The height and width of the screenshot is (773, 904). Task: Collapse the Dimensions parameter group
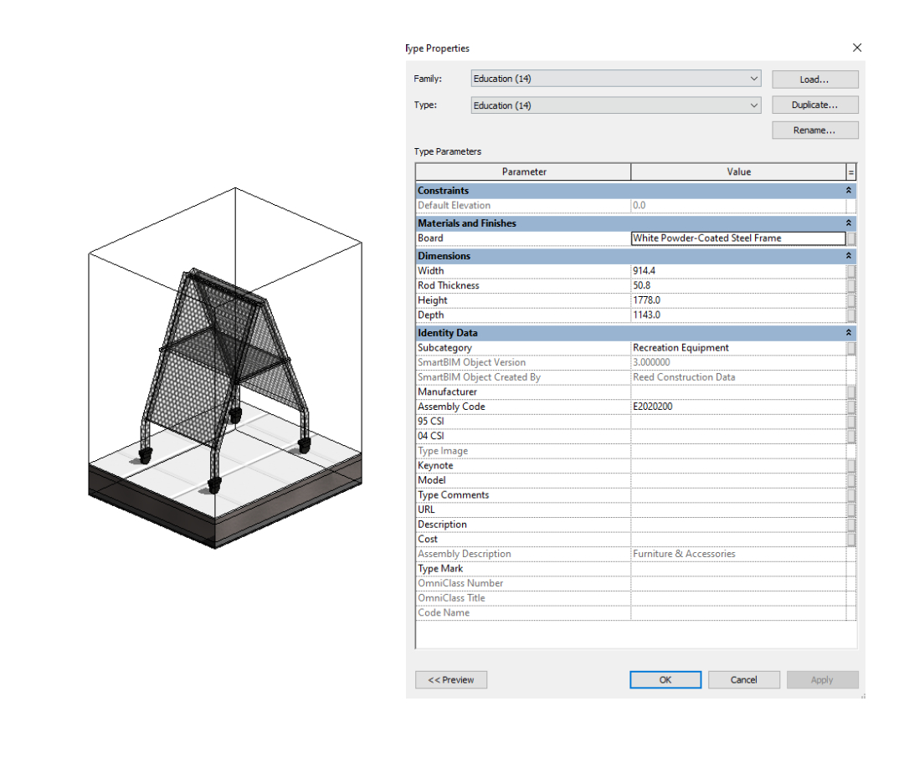(849, 256)
